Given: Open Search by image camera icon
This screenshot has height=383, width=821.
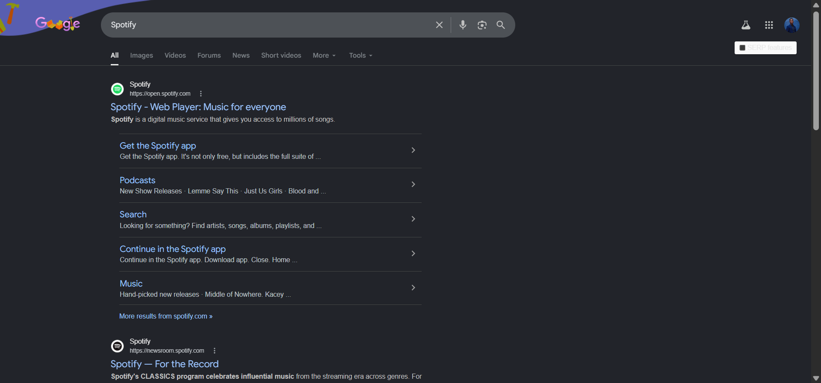Looking at the screenshot, I should click(482, 25).
